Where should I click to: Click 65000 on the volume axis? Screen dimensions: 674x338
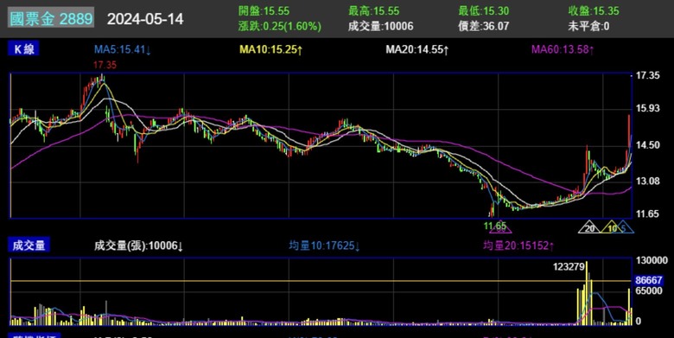click(649, 291)
